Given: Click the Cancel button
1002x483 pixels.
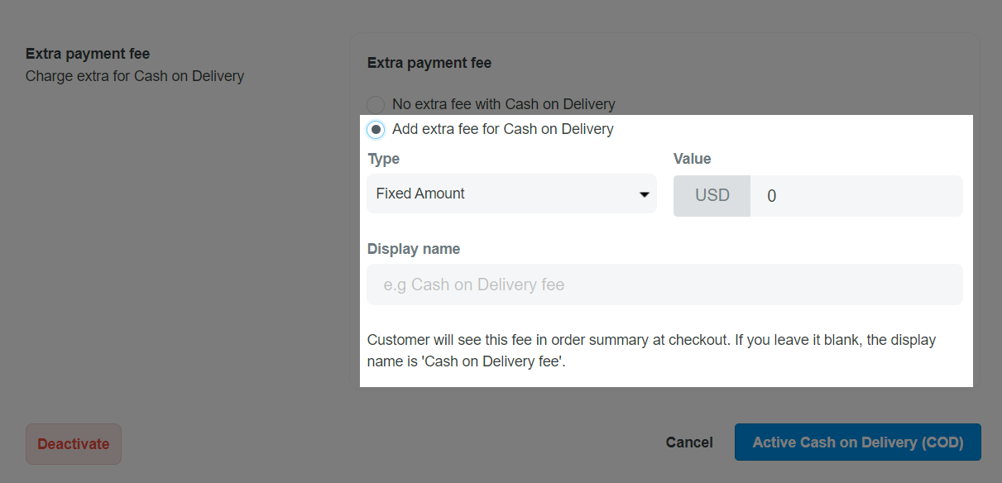Looking at the screenshot, I should (x=689, y=442).
